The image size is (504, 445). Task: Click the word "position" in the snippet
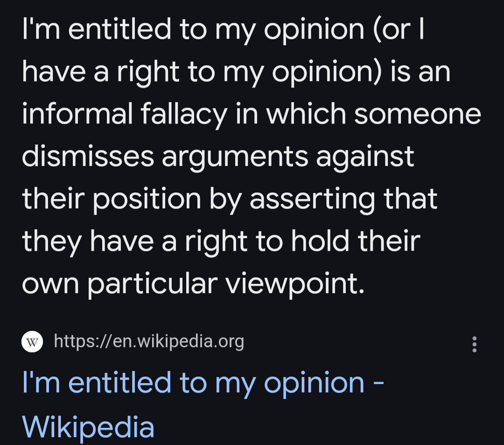[147, 199]
